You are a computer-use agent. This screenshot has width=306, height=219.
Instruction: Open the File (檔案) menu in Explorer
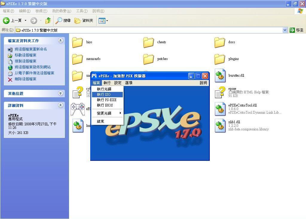point(8,11)
